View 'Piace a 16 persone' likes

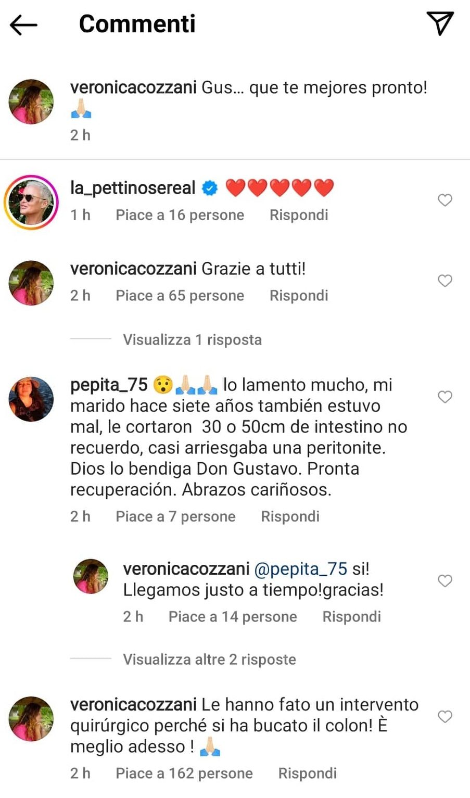[x=180, y=215]
